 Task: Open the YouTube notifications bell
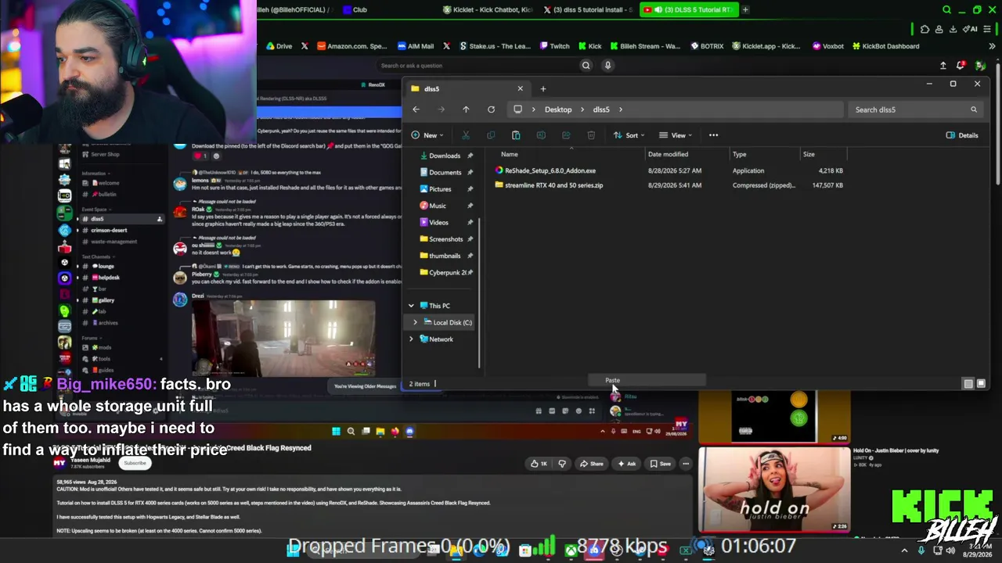961,66
